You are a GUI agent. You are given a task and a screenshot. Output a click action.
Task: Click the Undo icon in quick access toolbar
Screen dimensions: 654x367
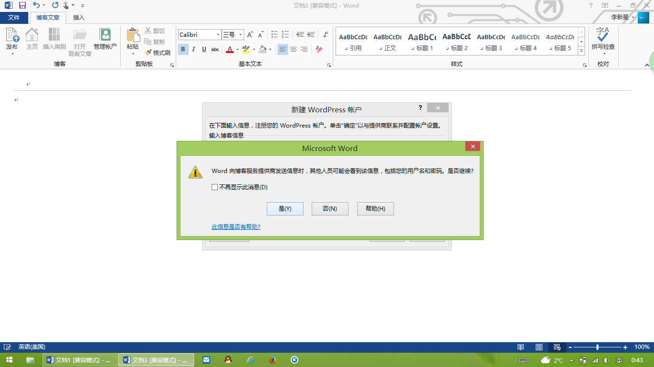pyautogui.click(x=36, y=5)
